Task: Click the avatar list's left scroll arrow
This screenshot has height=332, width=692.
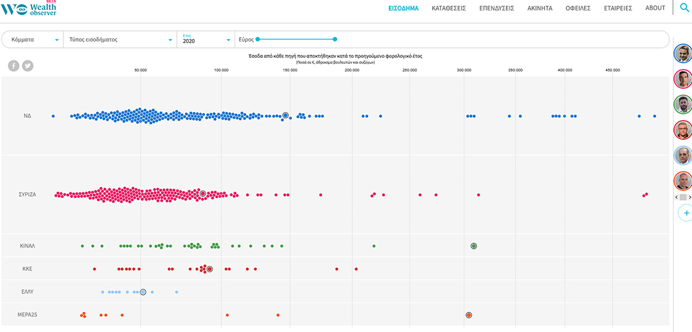Action: (676, 197)
